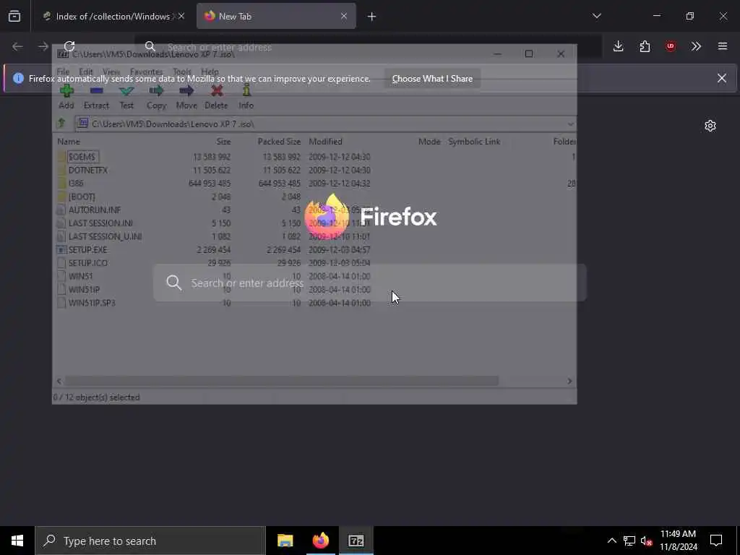Click 7-Zip Add toolbar button
Image resolution: width=740 pixels, height=555 pixels.
(66, 98)
